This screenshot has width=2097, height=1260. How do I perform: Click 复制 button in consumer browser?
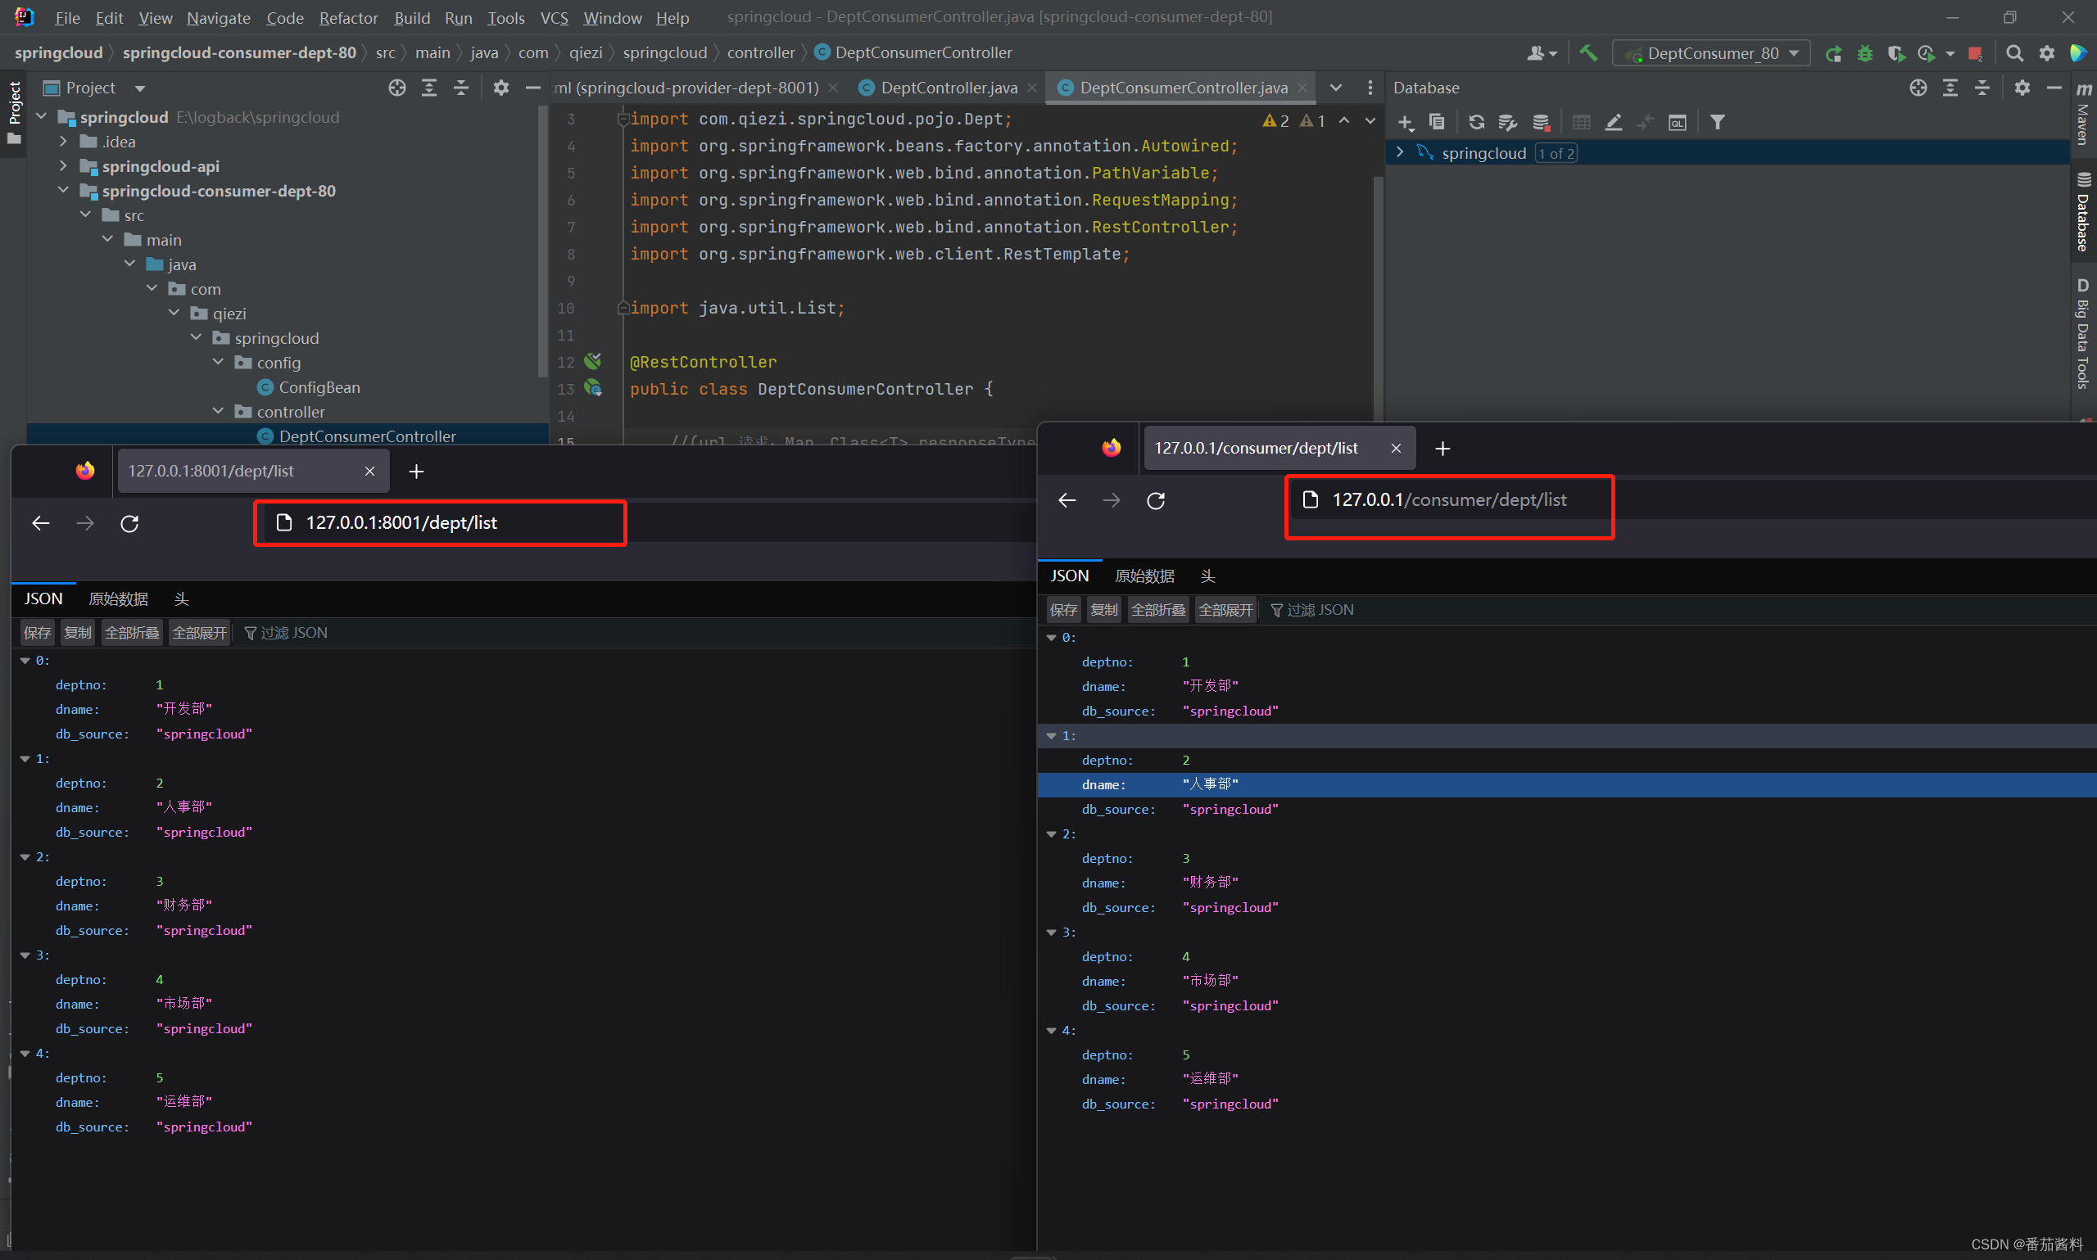click(x=1103, y=610)
